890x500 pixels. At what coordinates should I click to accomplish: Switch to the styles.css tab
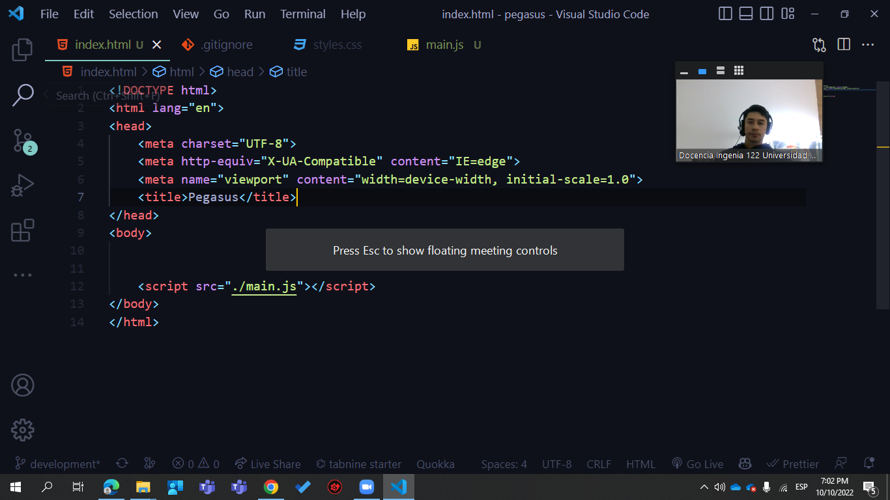pos(337,44)
